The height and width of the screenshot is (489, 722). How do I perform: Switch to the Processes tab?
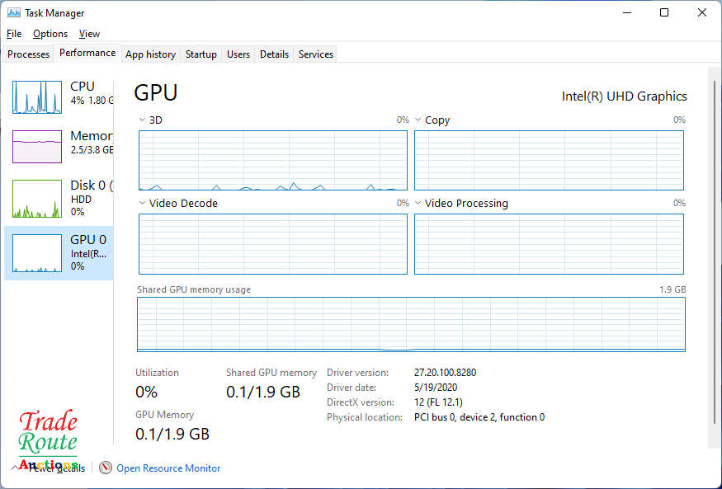(x=29, y=54)
